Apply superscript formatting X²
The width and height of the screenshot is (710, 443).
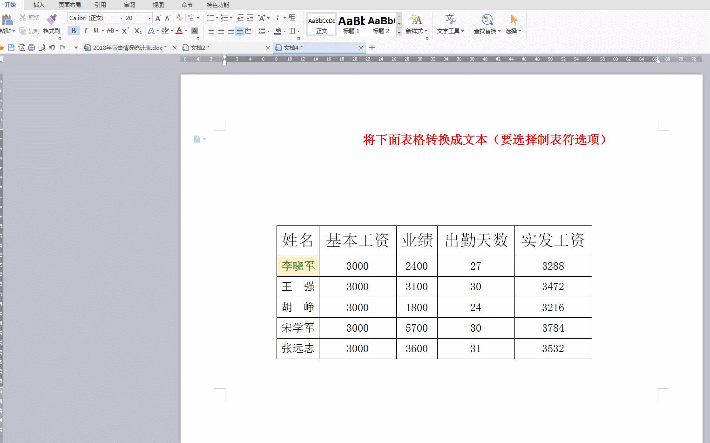[124, 31]
